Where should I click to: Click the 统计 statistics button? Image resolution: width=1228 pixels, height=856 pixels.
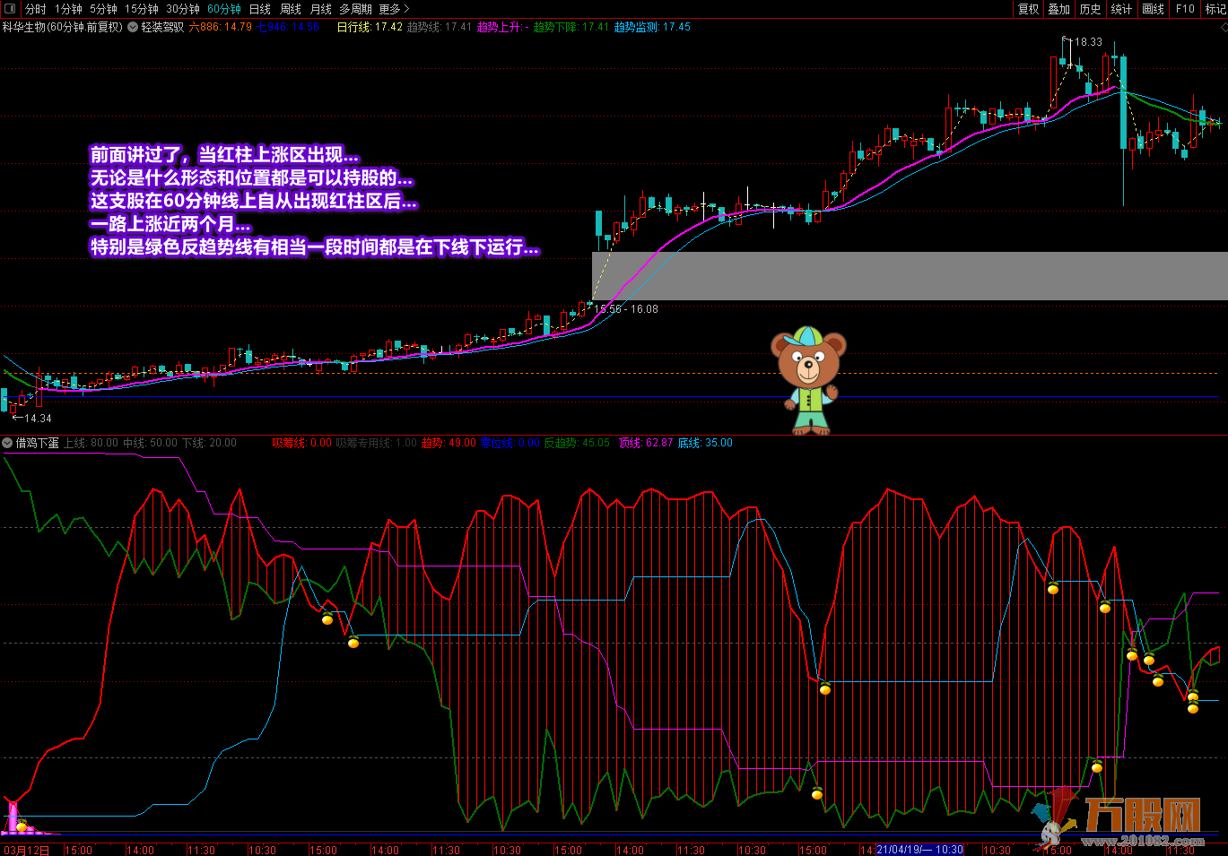click(x=1121, y=9)
